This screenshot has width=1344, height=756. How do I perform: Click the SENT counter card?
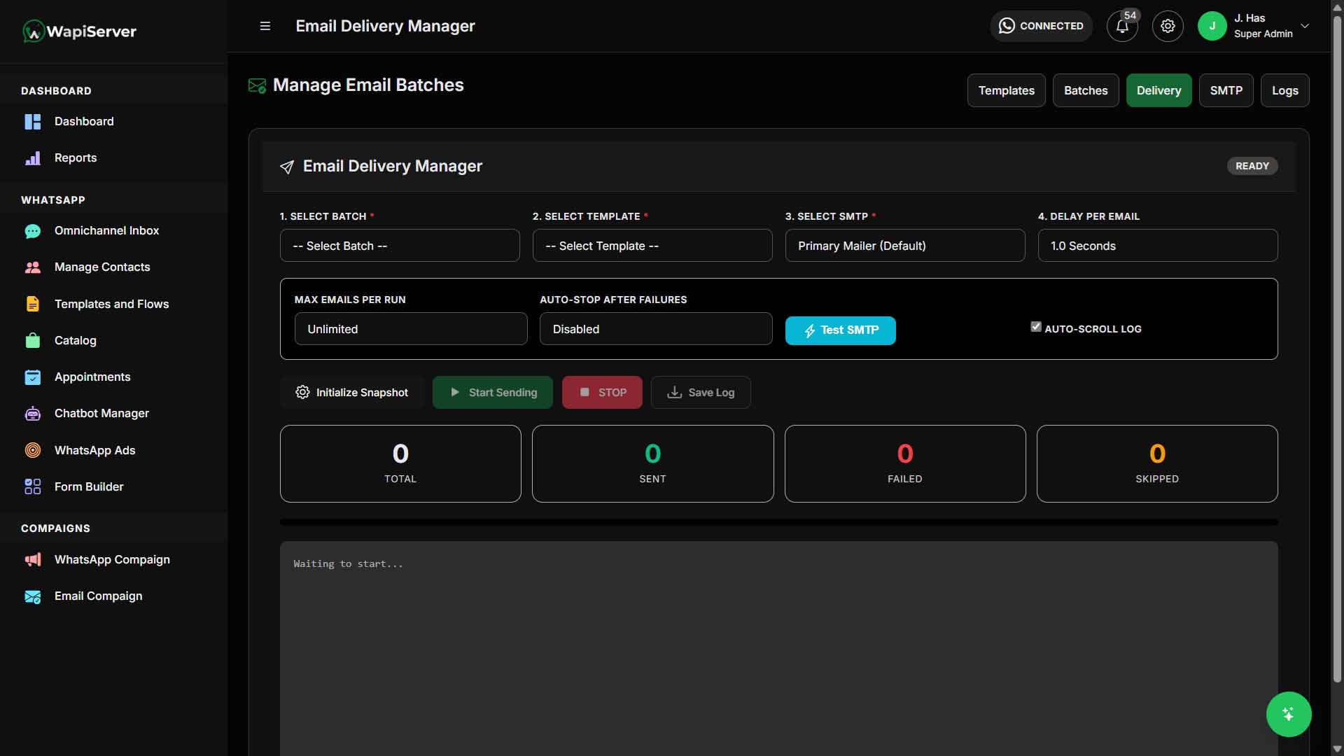pyautogui.click(x=653, y=463)
